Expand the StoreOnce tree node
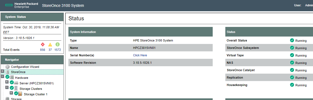Viewport: 313px width, 100px height. pyautogui.click(x=2, y=71)
